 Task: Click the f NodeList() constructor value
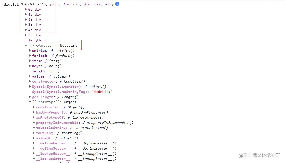[x=72, y=81]
